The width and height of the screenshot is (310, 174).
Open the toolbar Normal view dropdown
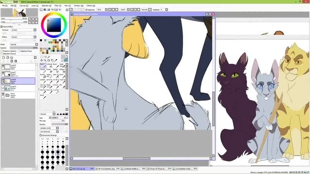[x=150, y=10]
